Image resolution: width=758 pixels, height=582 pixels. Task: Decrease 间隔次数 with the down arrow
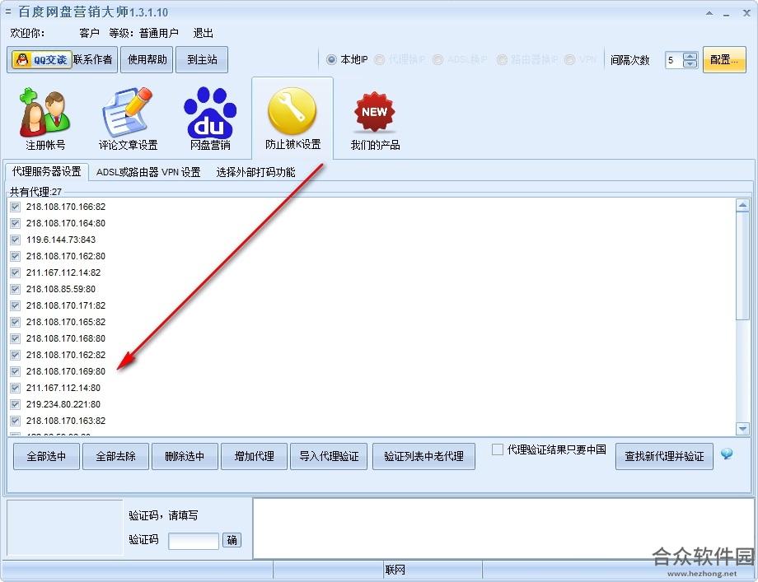(x=690, y=63)
